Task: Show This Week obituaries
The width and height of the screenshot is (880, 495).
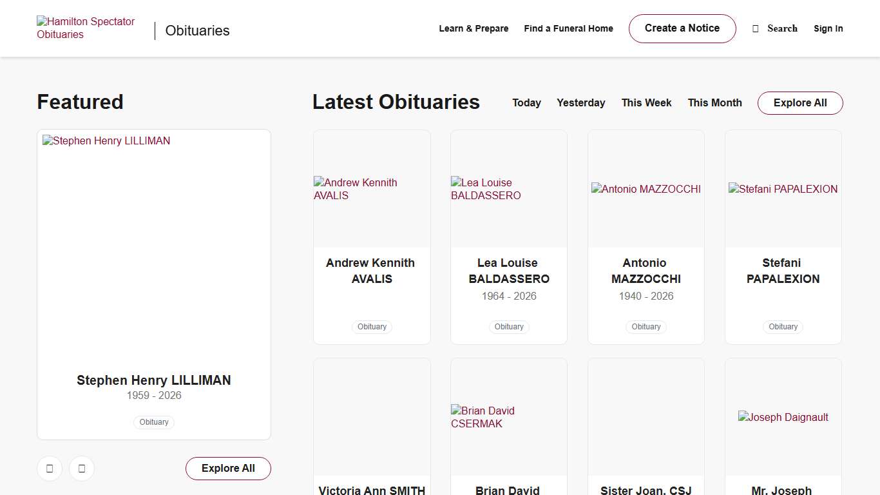Action: tap(646, 103)
